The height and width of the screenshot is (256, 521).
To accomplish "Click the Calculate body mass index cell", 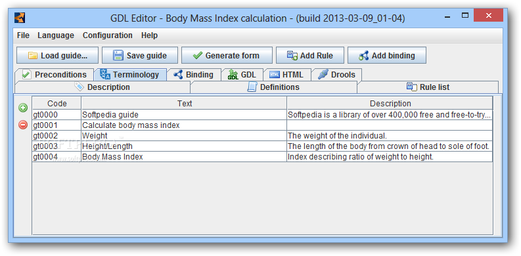I will click(184, 125).
